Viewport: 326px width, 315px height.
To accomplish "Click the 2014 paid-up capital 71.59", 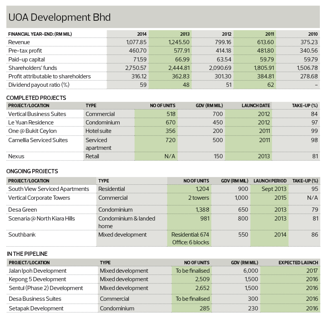I will [x=140, y=60].
